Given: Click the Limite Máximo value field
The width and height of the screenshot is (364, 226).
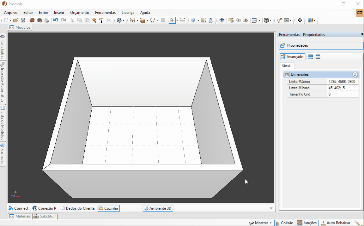Looking at the screenshot, I should tap(343, 82).
